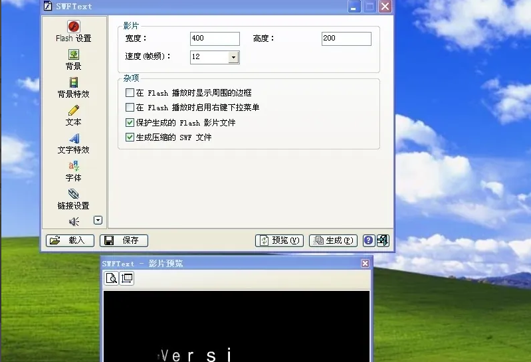Click the preview window frame-size icon
531x362 pixels.
click(127, 278)
